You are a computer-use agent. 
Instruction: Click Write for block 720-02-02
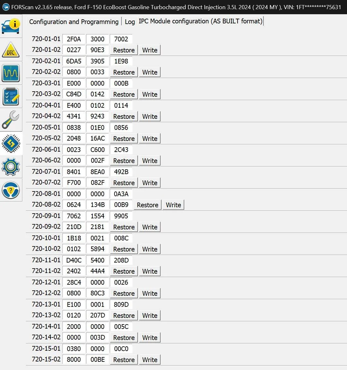click(150, 72)
